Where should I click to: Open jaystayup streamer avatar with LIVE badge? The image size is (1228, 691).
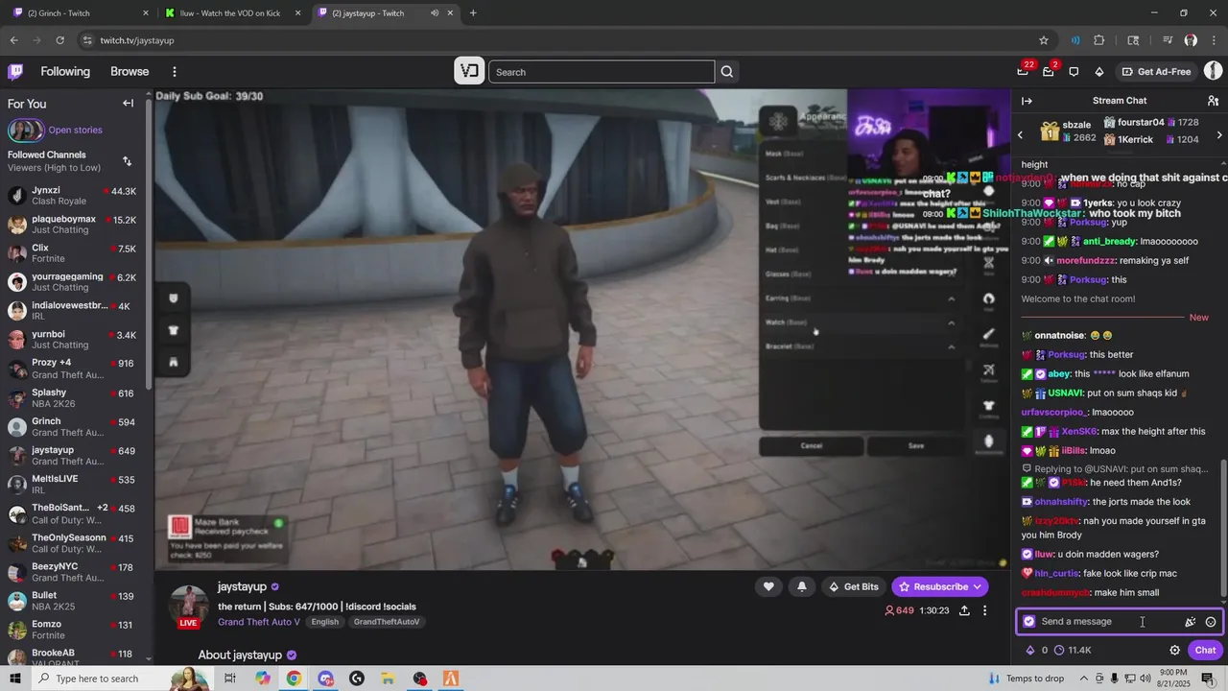[x=189, y=607]
